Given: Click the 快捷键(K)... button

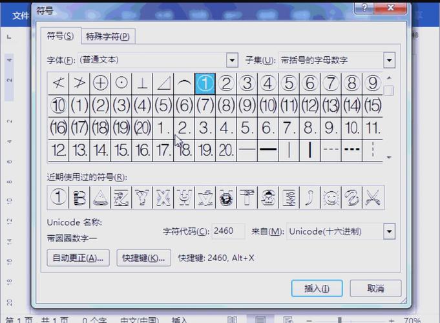Looking at the screenshot, I should (x=143, y=258).
